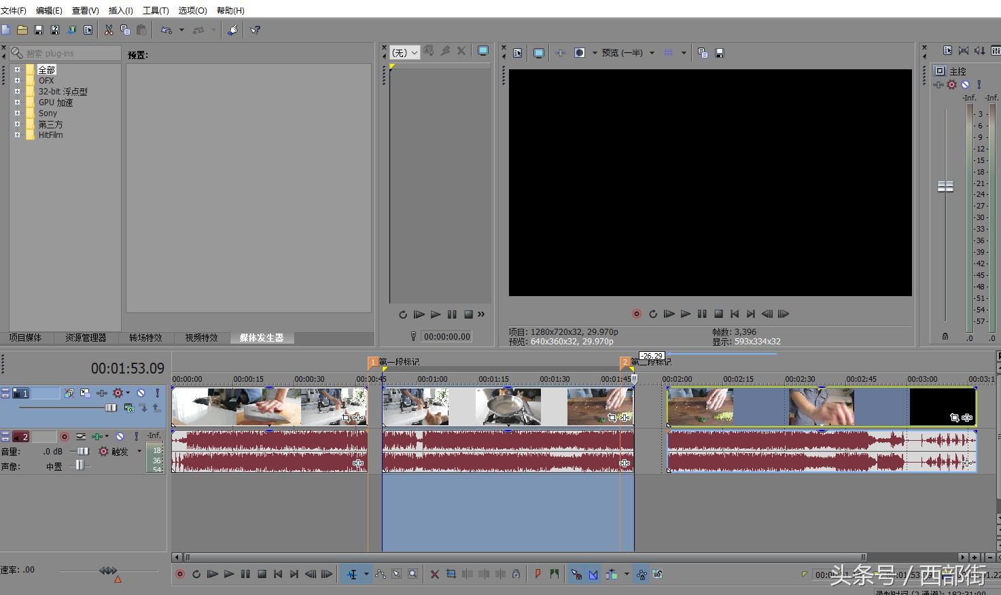This screenshot has width=1001, height=595.
Task: Click the 搜索 plug-ins search field
Action: point(65,53)
